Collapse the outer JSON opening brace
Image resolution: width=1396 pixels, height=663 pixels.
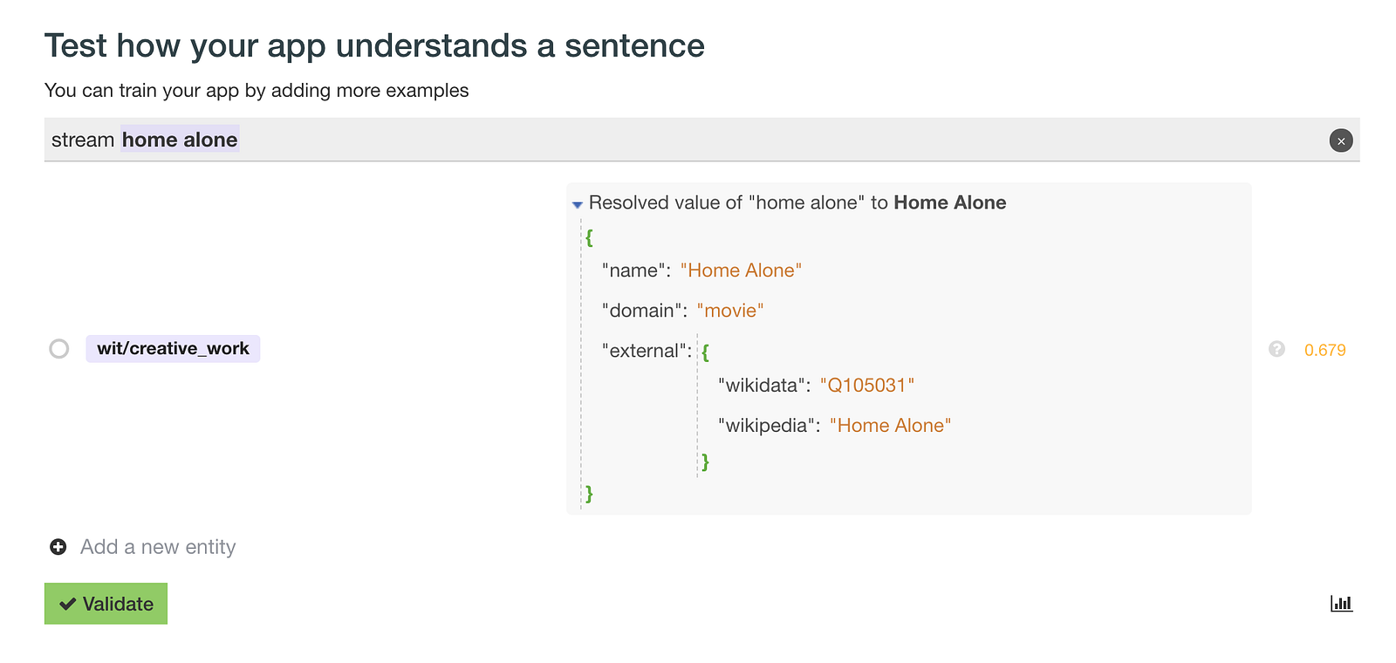[590, 237]
